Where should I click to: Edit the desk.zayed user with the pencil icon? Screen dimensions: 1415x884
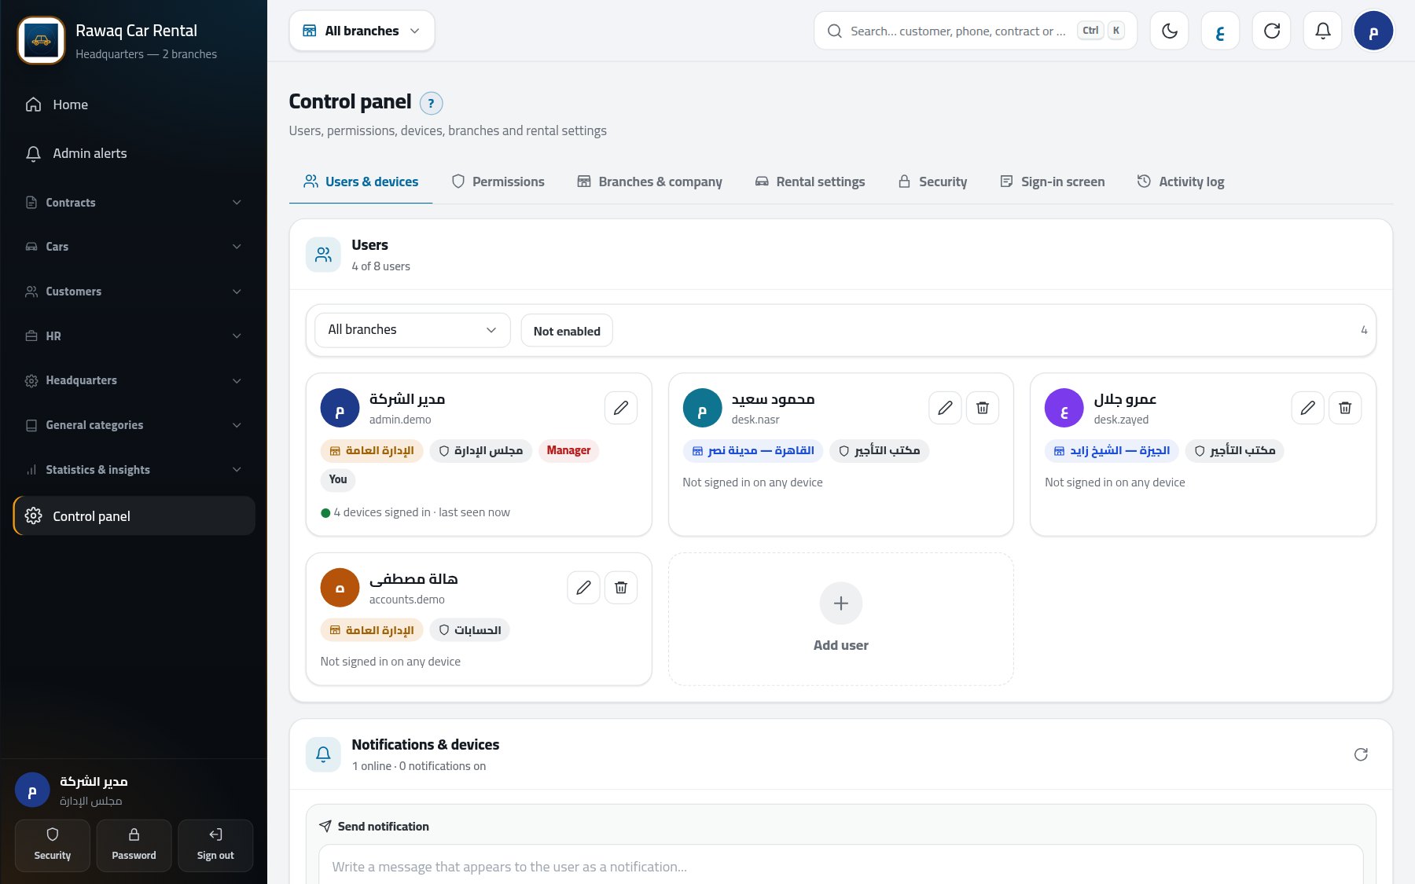point(1308,408)
